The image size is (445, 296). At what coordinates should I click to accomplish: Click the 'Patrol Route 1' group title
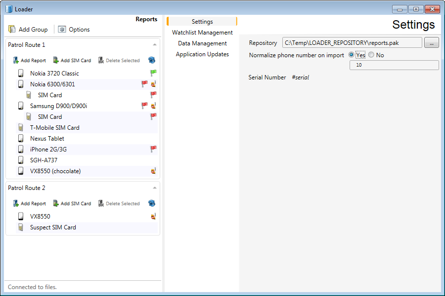click(26, 45)
